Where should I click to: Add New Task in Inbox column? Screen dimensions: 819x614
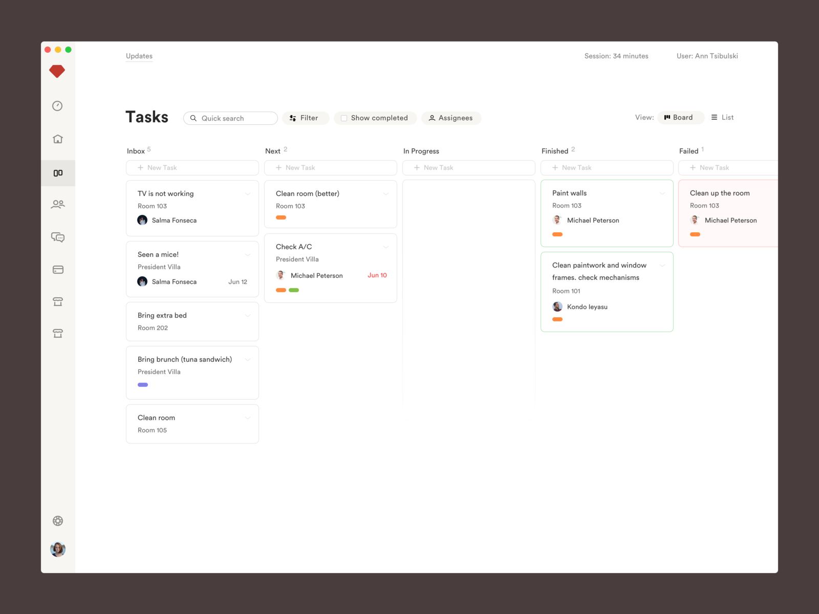[192, 168]
